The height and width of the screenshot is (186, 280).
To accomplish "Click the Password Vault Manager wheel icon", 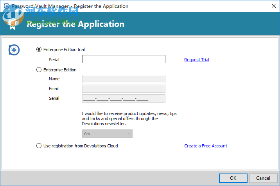I will click(14, 50).
